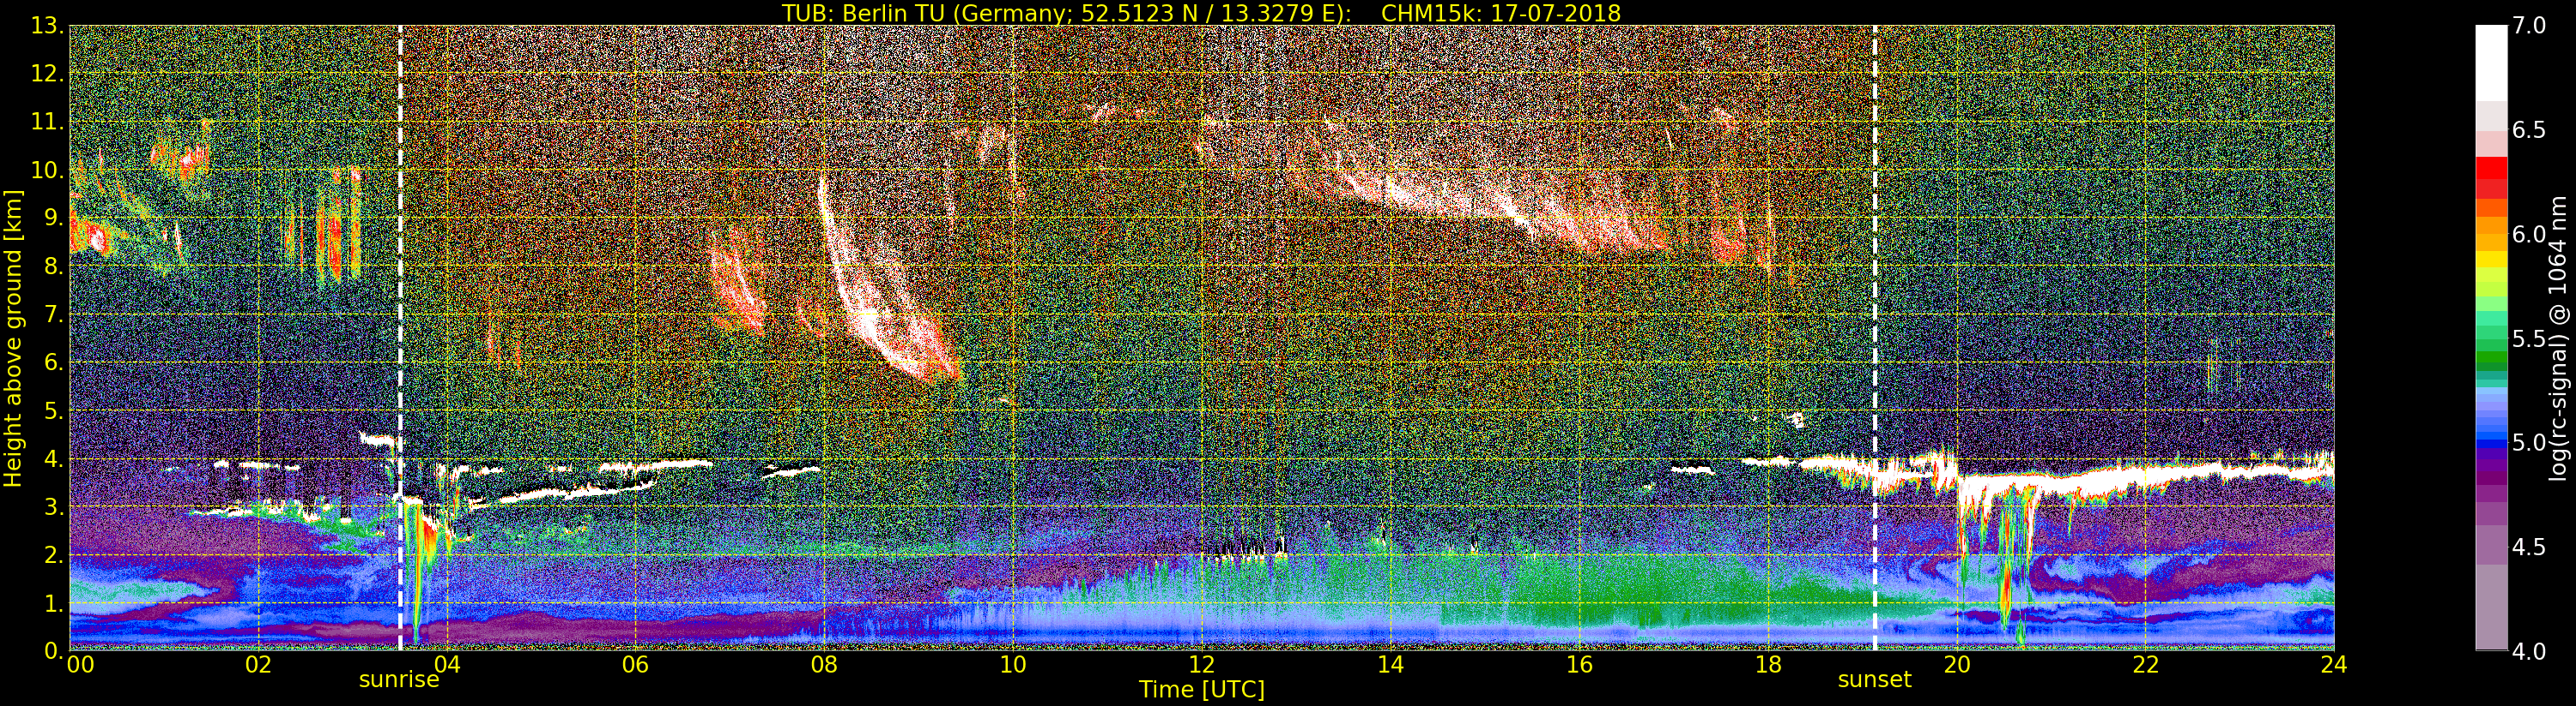Click the 'CHM15k: 17-07-2018' date label
Image resolution: width=2576 pixels, height=706 pixels.
(x=1500, y=13)
